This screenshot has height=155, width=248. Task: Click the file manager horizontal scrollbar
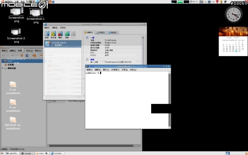click(91, 146)
